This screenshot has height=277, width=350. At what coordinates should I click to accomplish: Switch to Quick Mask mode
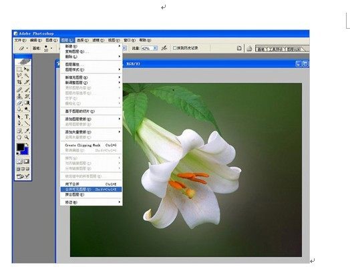point(27,162)
